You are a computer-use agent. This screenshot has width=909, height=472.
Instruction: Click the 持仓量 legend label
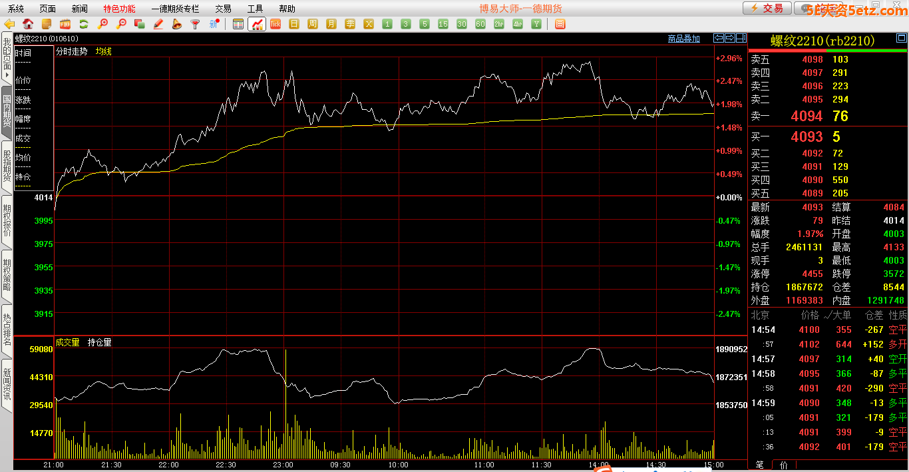(x=100, y=342)
